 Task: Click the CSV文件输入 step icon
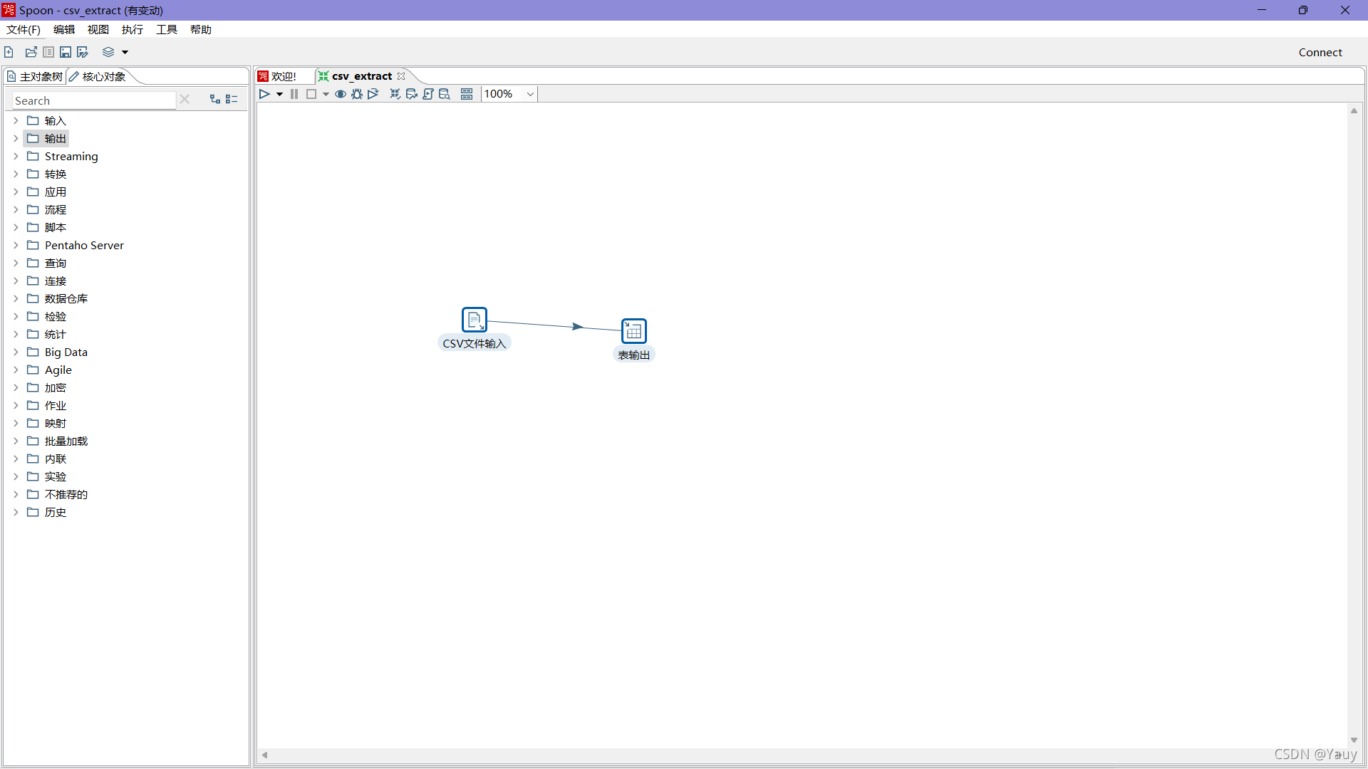474,320
